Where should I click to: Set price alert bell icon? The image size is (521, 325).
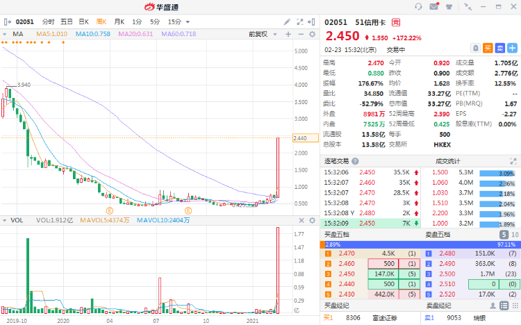tap(476, 49)
